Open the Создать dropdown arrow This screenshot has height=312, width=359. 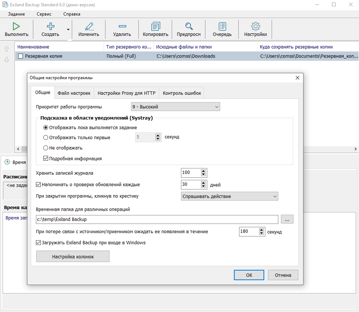tap(68, 30)
